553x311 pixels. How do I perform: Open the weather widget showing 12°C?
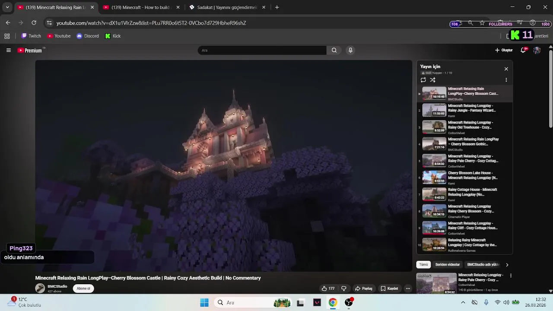click(x=25, y=302)
